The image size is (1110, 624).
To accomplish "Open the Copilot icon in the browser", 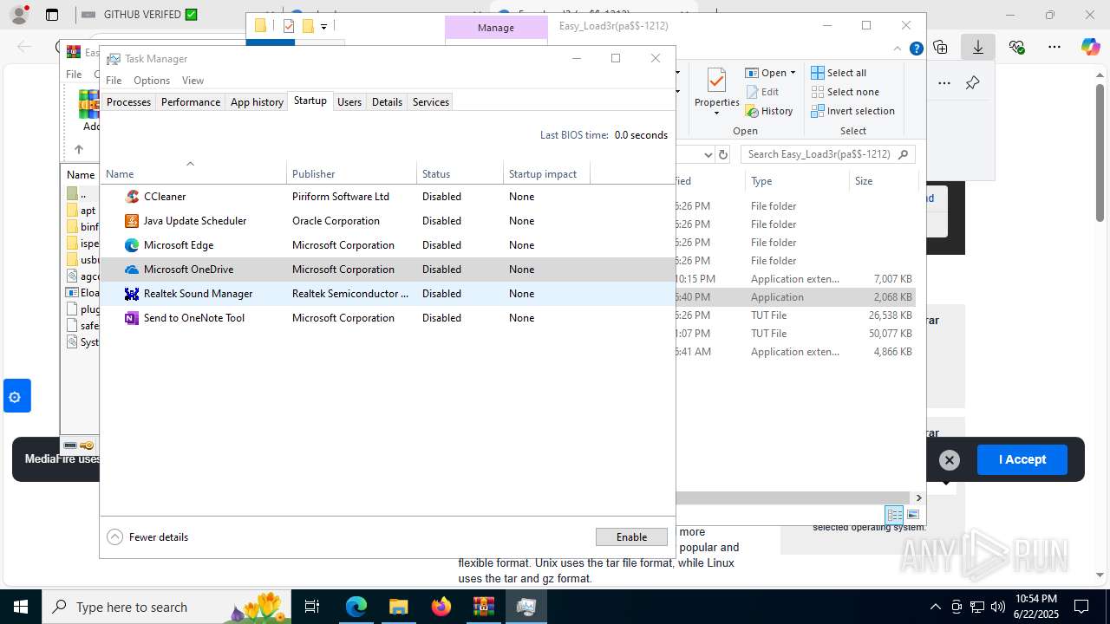I will [1090, 47].
